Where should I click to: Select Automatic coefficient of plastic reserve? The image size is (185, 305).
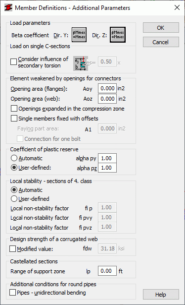pos(14,158)
